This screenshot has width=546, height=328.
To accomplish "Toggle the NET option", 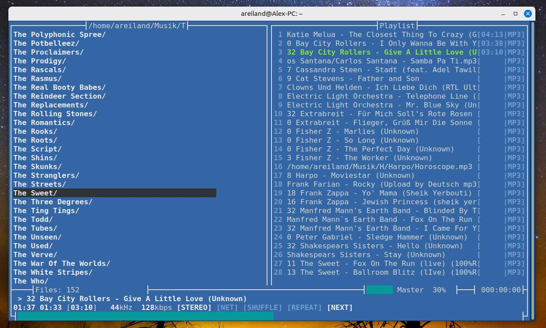I will click(x=227, y=307).
